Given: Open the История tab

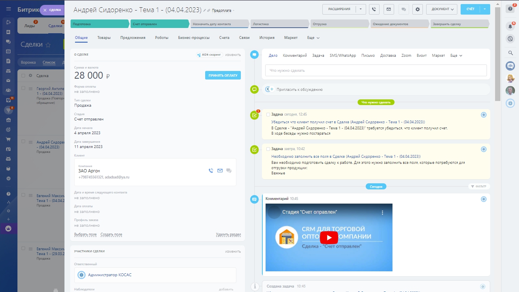Looking at the screenshot, I should (x=267, y=38).
